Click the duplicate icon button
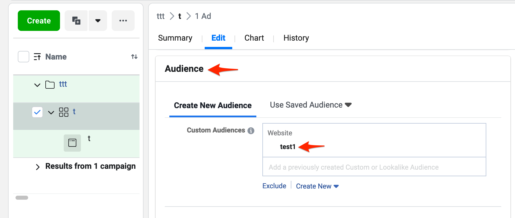The image size is (515, 218). pyautogui.click(x=76, y=21)
